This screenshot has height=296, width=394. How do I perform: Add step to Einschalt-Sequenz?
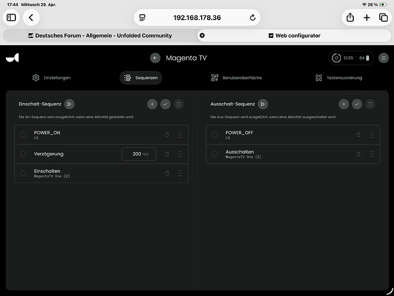152,104
